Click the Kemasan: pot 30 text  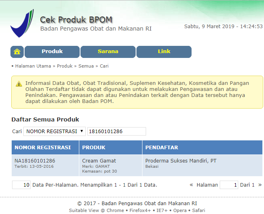(99, 171)
